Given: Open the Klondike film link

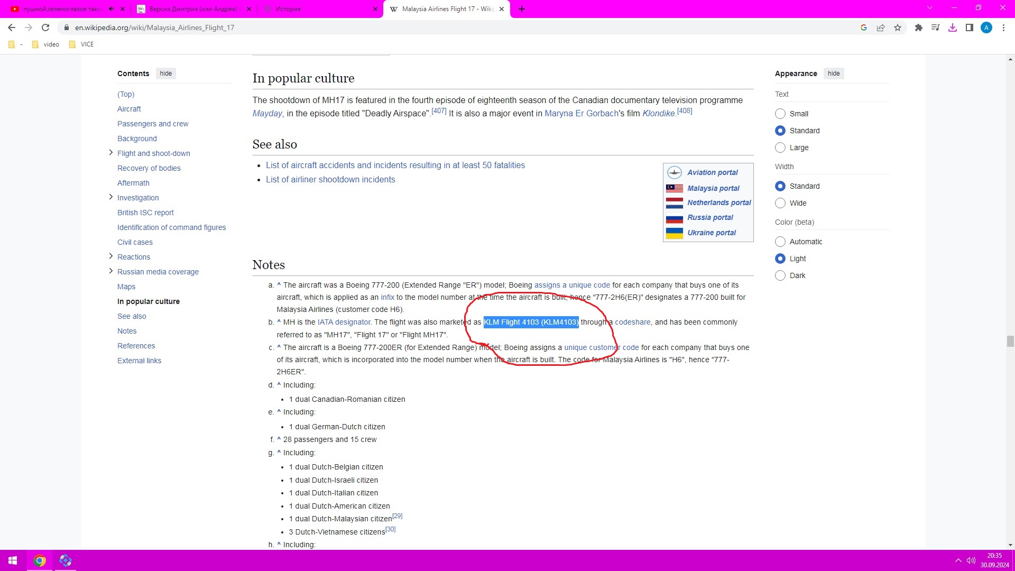Looking at the screenshot, I should 659,114.
